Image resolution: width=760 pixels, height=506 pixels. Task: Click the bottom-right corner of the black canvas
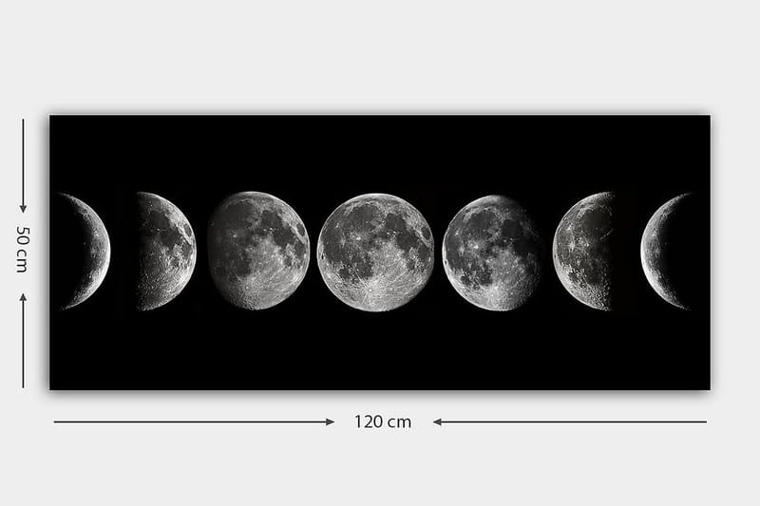click(707, 386)
